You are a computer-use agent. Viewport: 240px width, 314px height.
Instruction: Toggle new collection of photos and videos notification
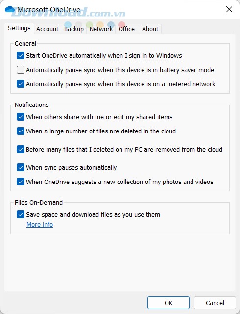pos(21,182)
